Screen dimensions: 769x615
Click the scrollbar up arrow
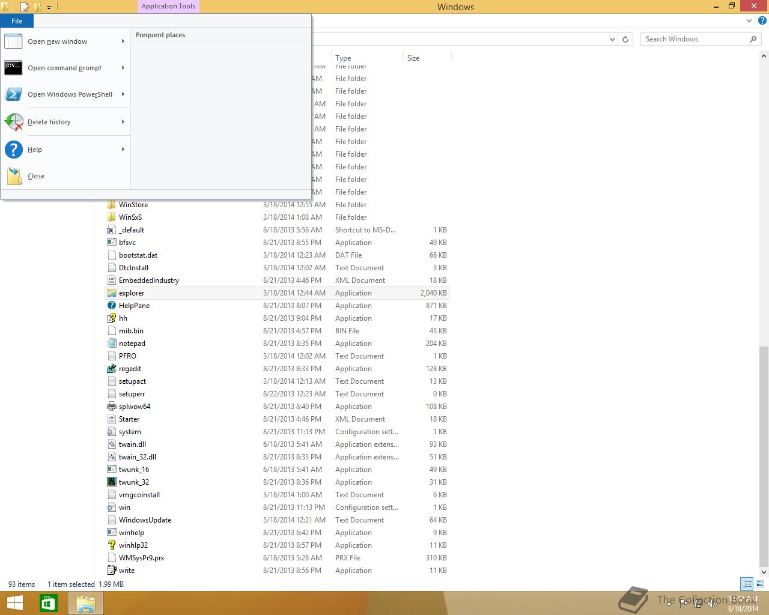point(764,56)
